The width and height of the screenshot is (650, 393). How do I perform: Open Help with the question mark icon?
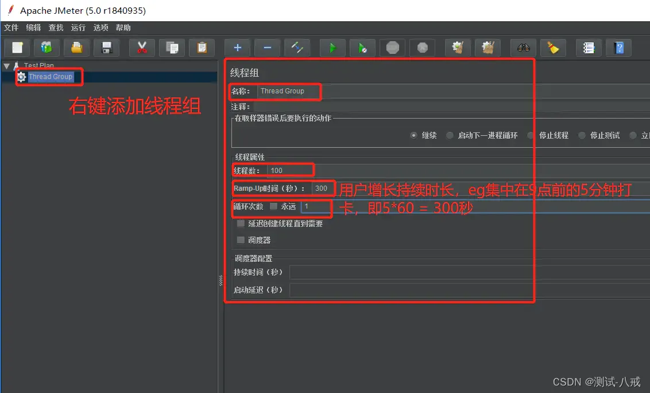click(x=619, y=48)
